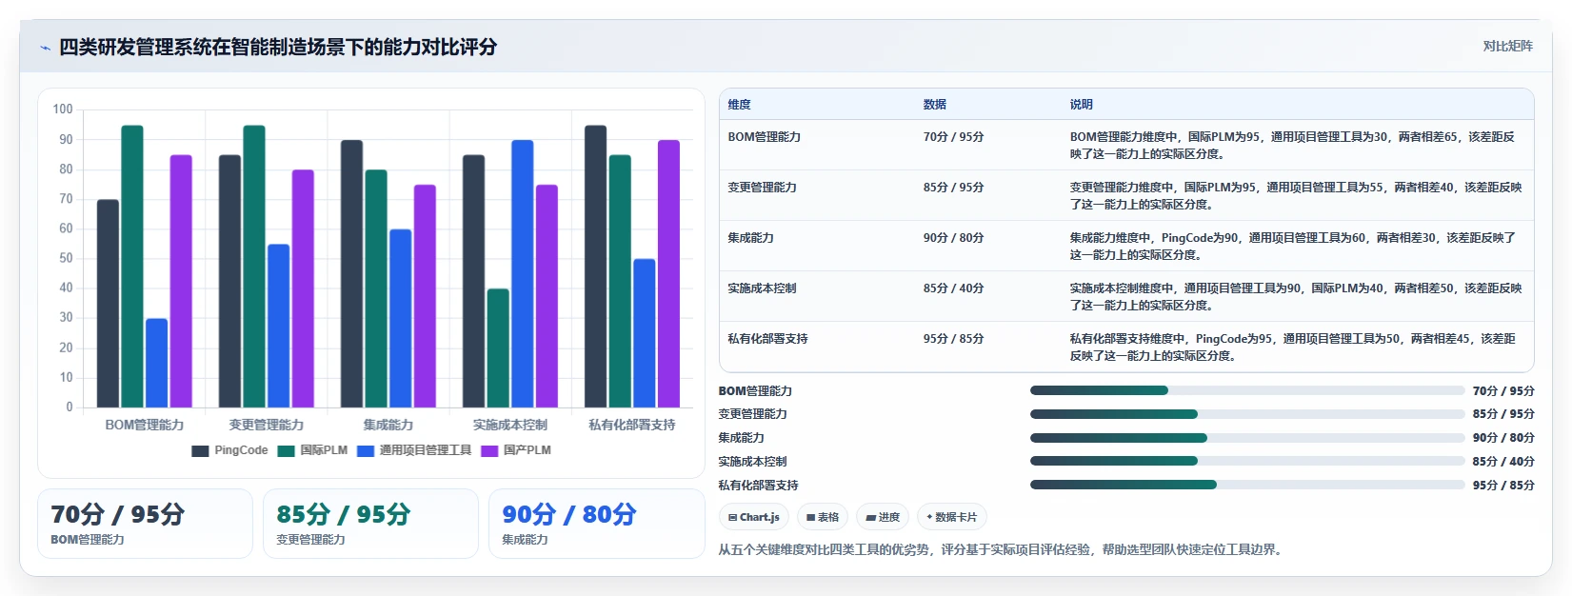Open the 90分 / 80分 集成能力 stat card

(596, 524)
